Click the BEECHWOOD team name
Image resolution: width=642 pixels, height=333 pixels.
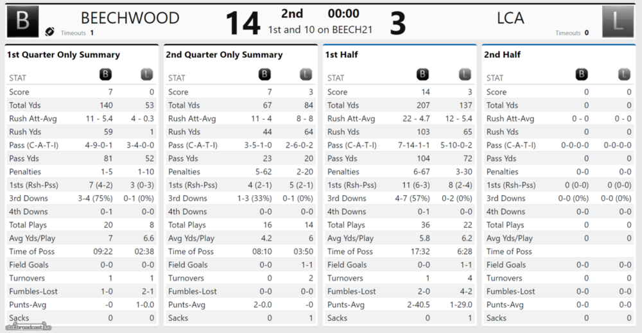(130, 18)
